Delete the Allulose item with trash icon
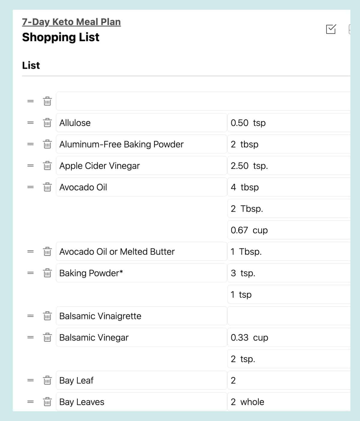The width and height of the screenshot is (360, 421). click(x=47, y=123)
